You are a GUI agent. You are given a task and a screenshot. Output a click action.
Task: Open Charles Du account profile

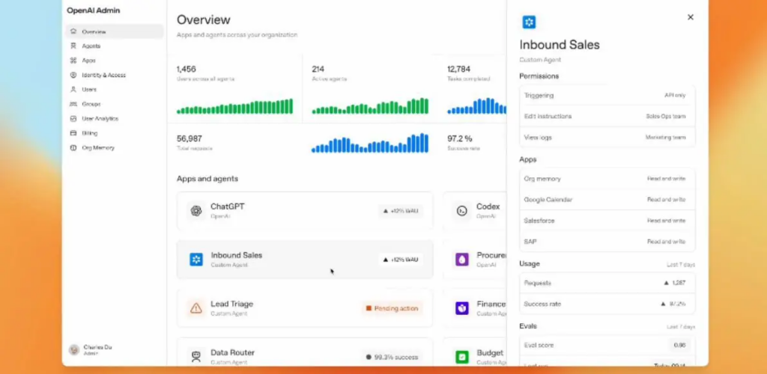[97, 349]
